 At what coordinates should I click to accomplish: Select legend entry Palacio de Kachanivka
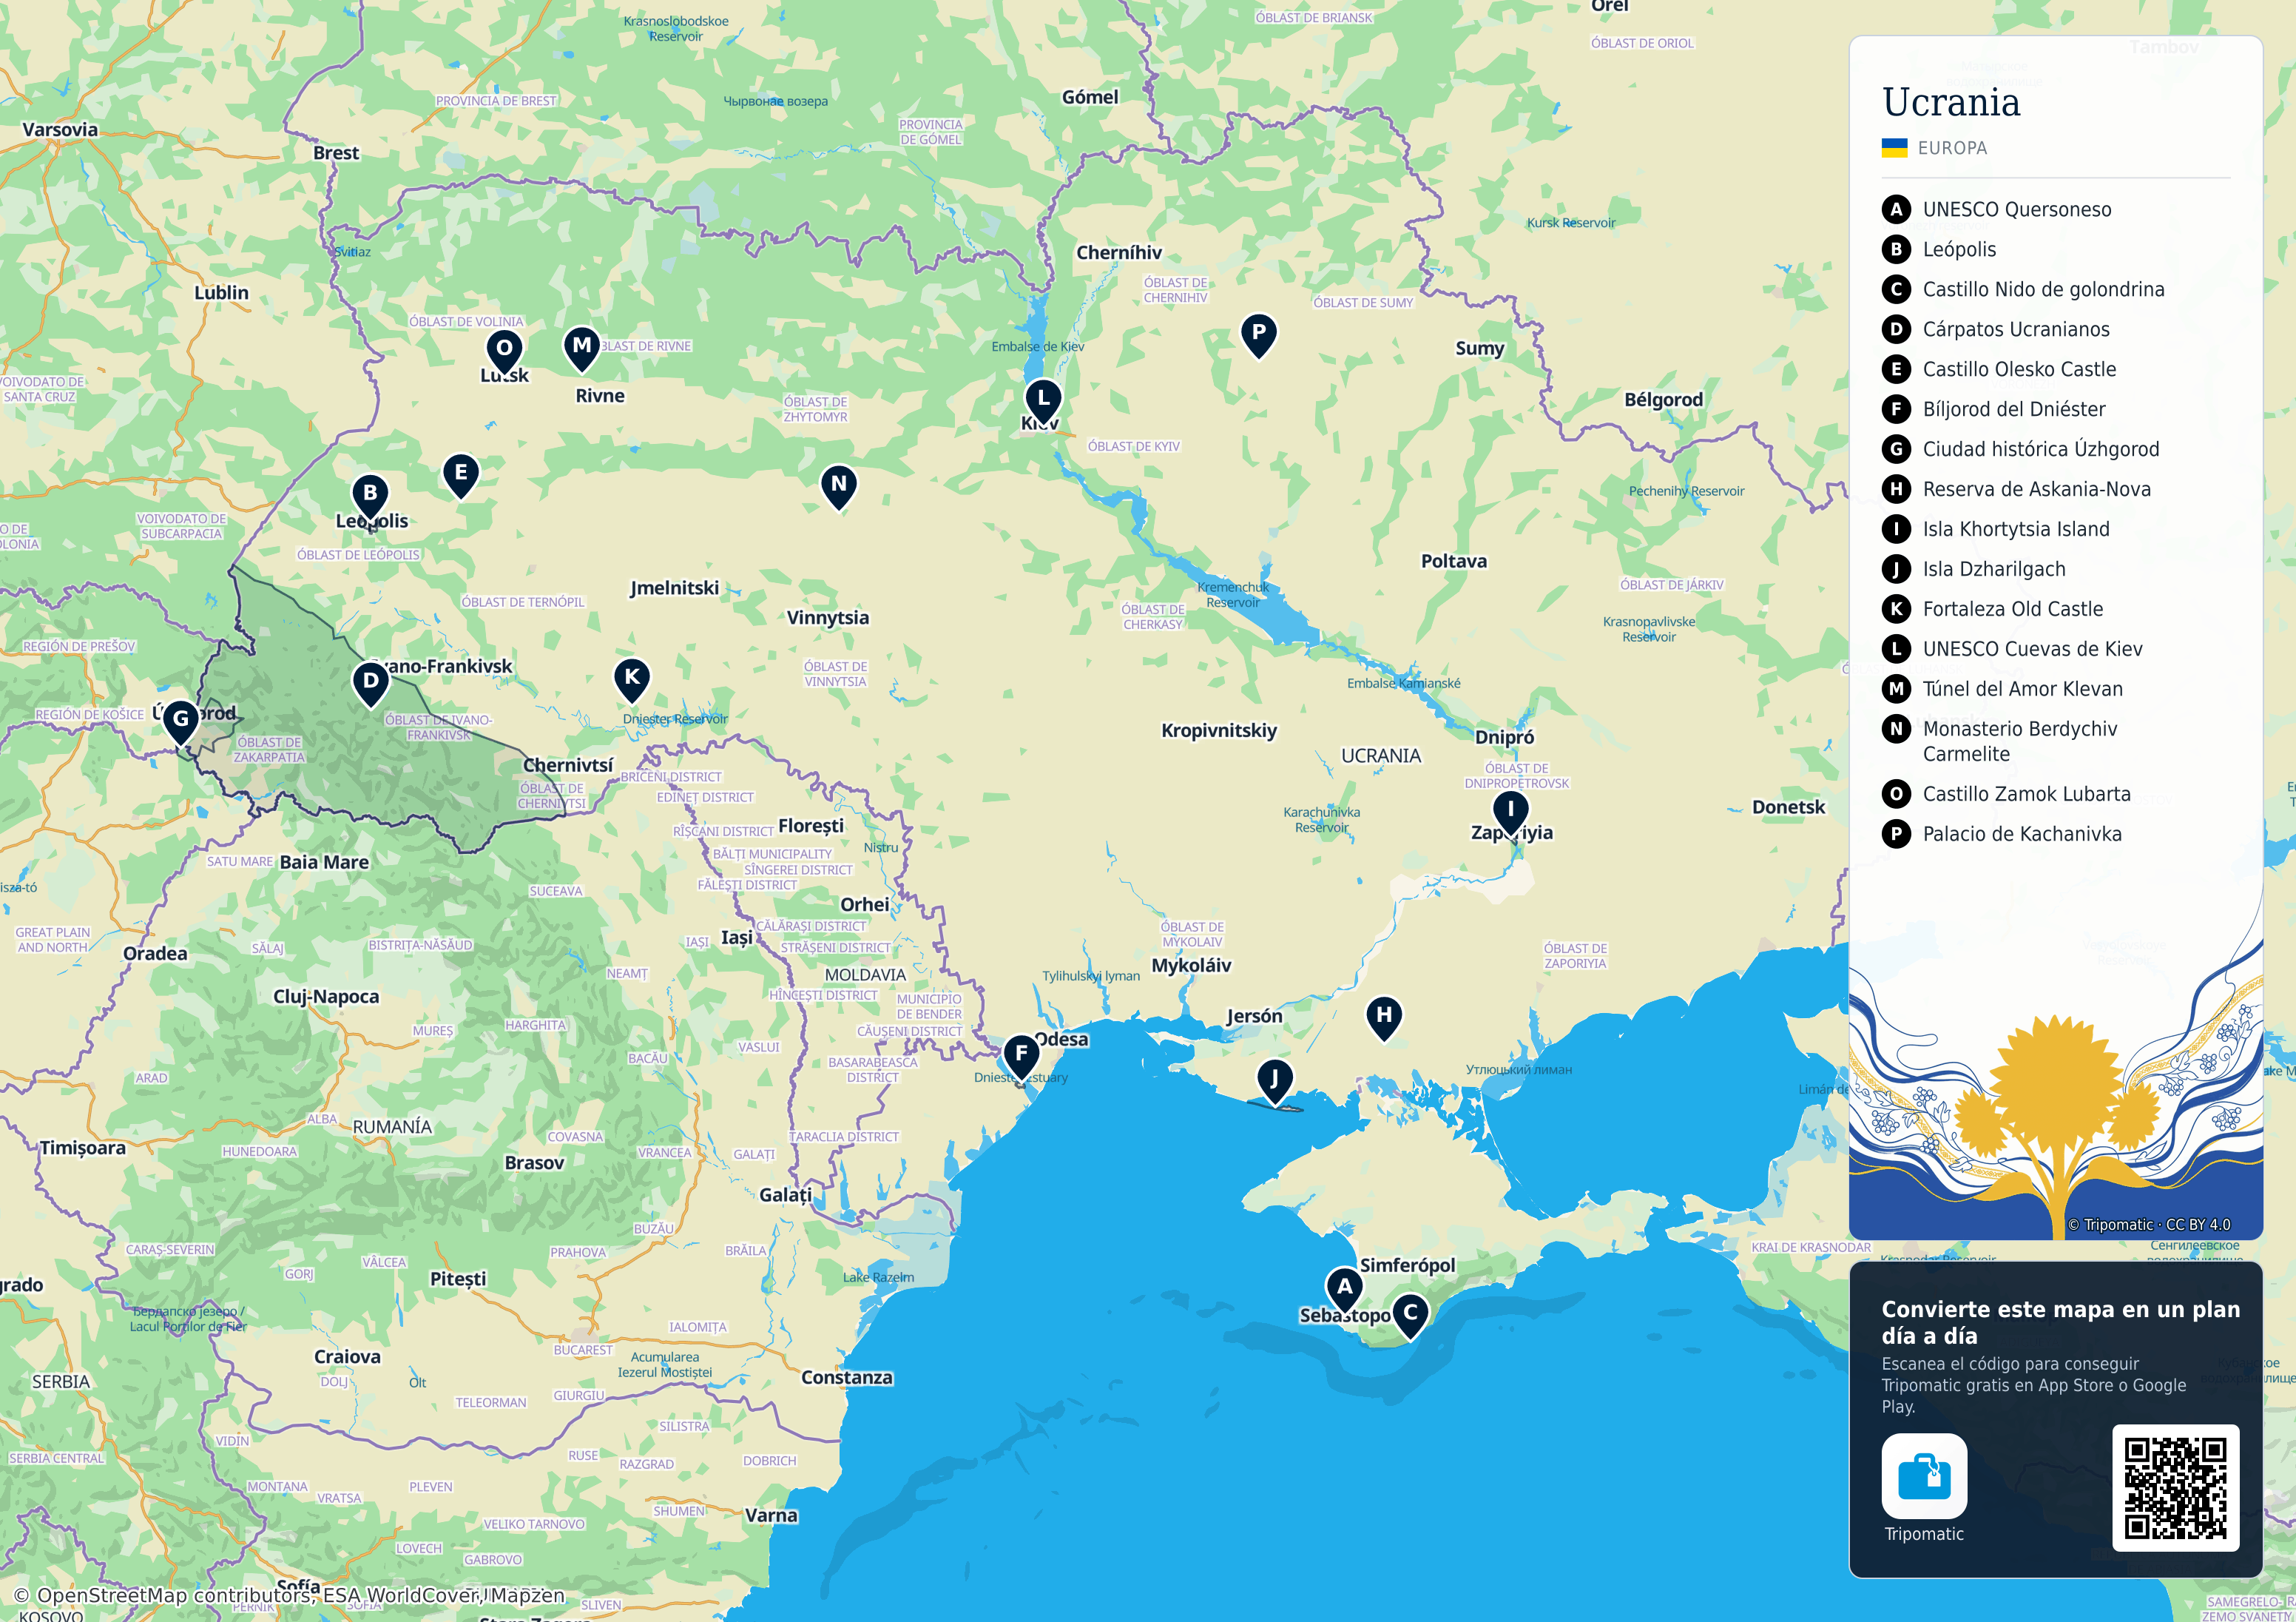point(2022,835)
